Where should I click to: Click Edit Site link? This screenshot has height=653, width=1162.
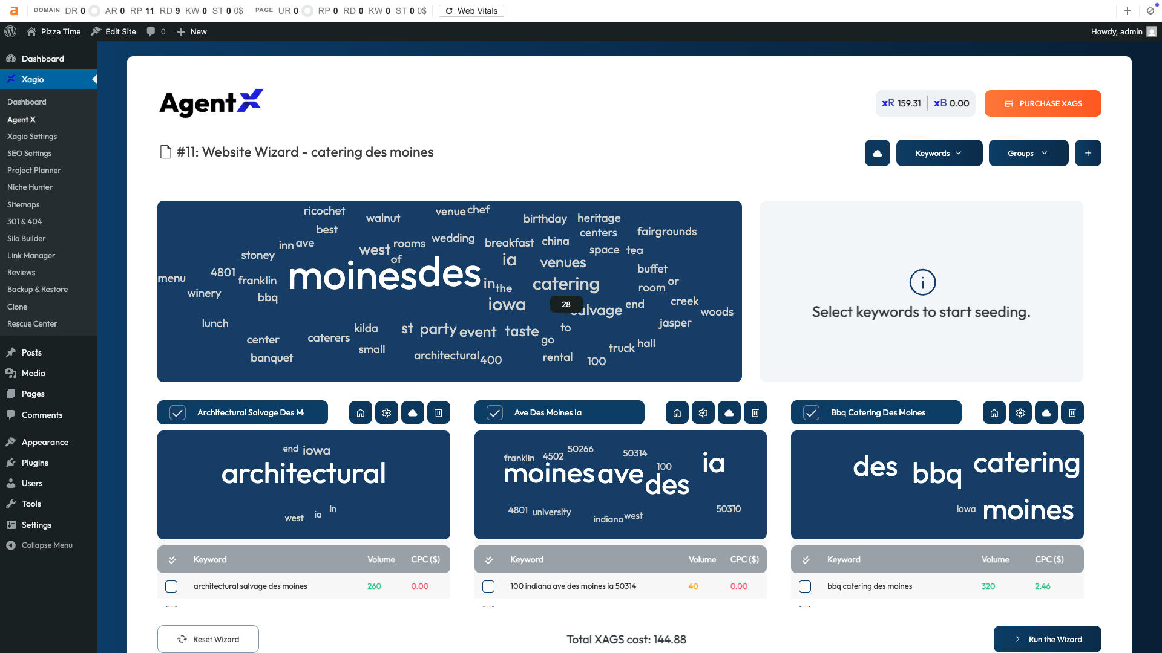[114, 31]
